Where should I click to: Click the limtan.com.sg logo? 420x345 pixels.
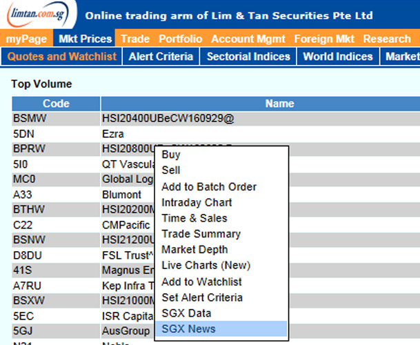coord(38,14)
